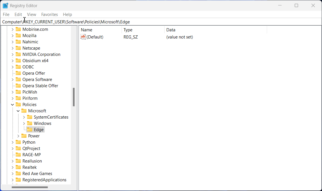This screenshot has height=191, width=322.
Task: Select the Edge folder icon
Action: 30,129
